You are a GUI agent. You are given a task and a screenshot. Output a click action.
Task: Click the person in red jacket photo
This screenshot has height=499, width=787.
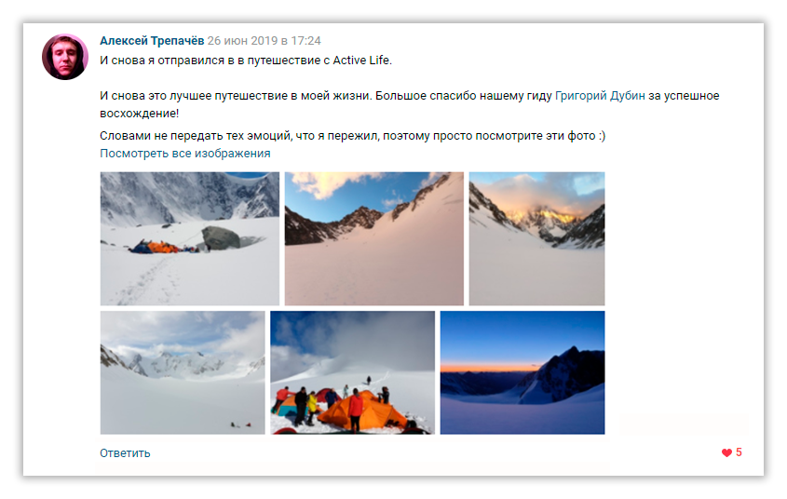(x=356, y=410)
